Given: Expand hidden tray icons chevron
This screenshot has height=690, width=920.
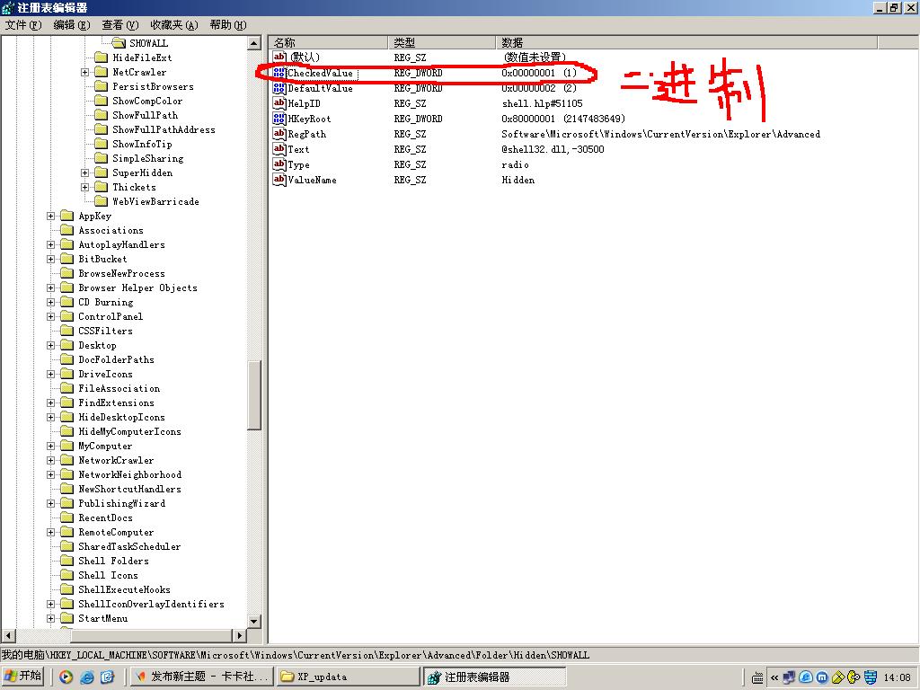Looking at the screenshot, I should [x=774, y=677].
